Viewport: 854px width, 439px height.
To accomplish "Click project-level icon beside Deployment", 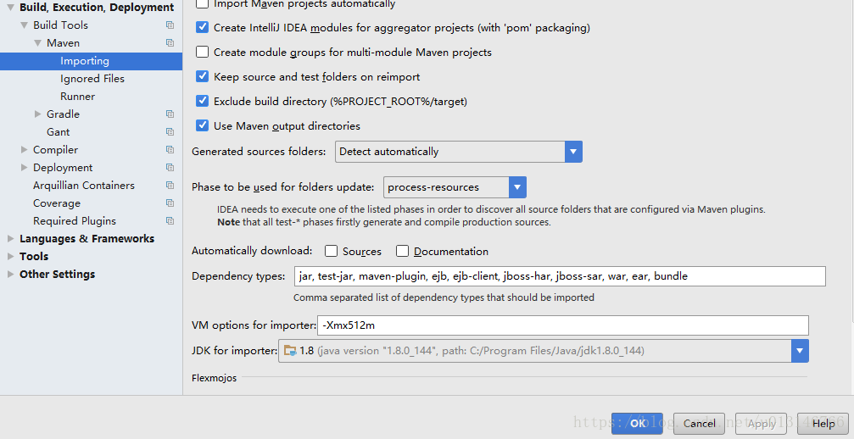I will pos(170,168).
